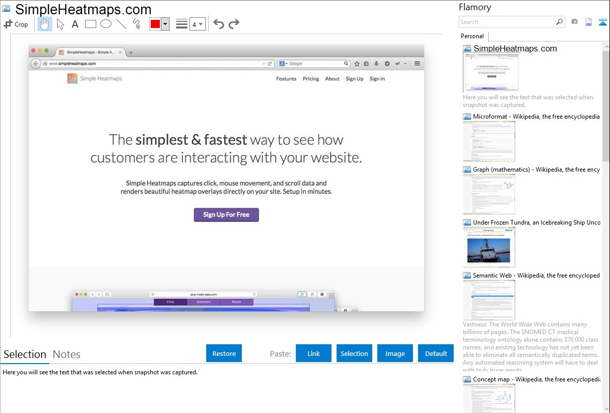Open the Personal tab

click(x=472, y=36)
